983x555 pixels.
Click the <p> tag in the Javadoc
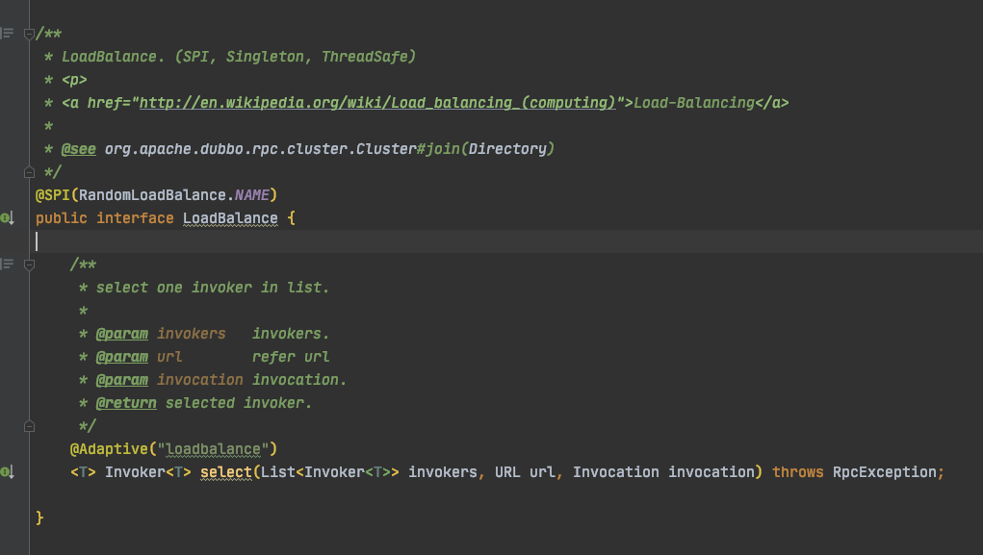point(74,80)
